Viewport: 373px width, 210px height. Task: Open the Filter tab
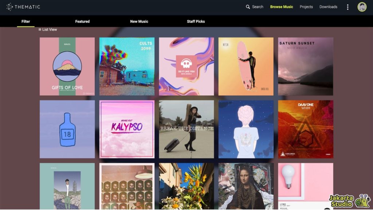pyautogui.click(x=25, y=22)
